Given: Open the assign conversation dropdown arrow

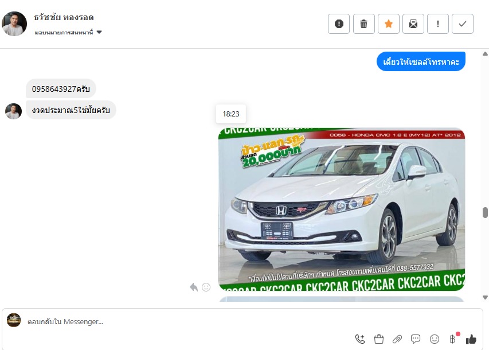Looking at the screenshot, I should coord(99,32).
